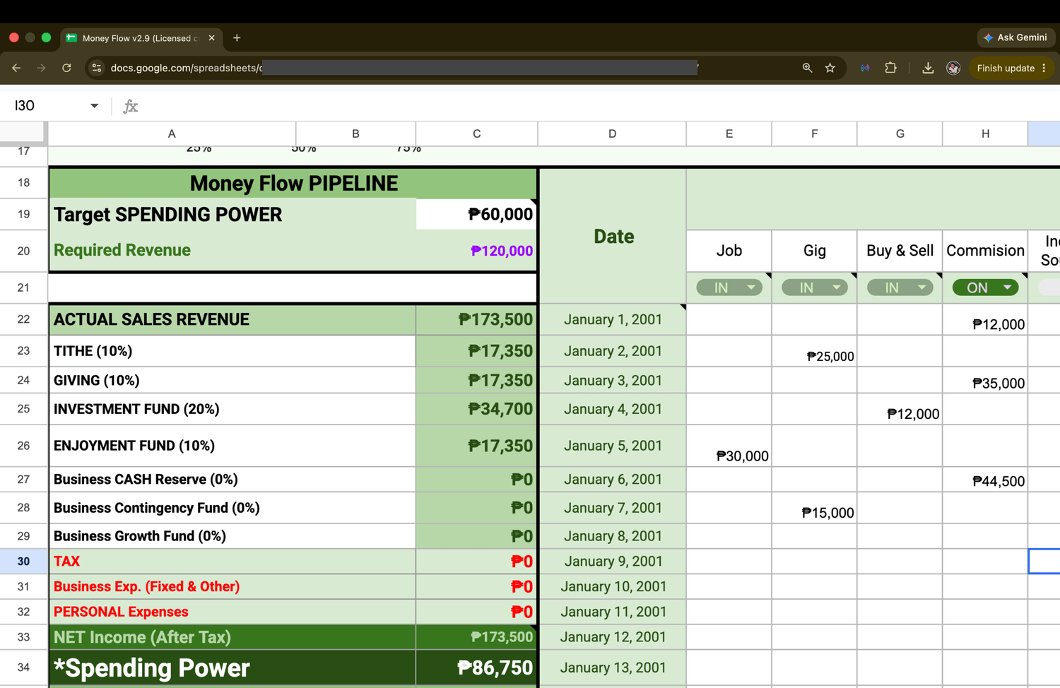Viewport: 1060px width, 688px height.
Task: Reload the page with refresh icon
Action: click(66, 68)
